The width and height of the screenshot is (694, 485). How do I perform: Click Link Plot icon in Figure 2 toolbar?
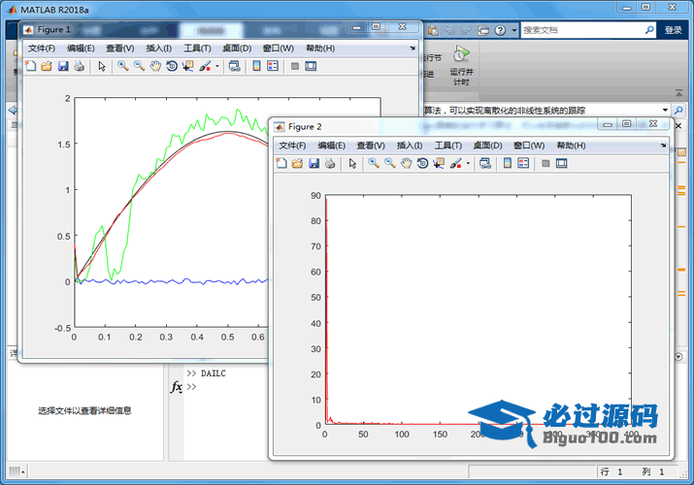click(485, 164)
